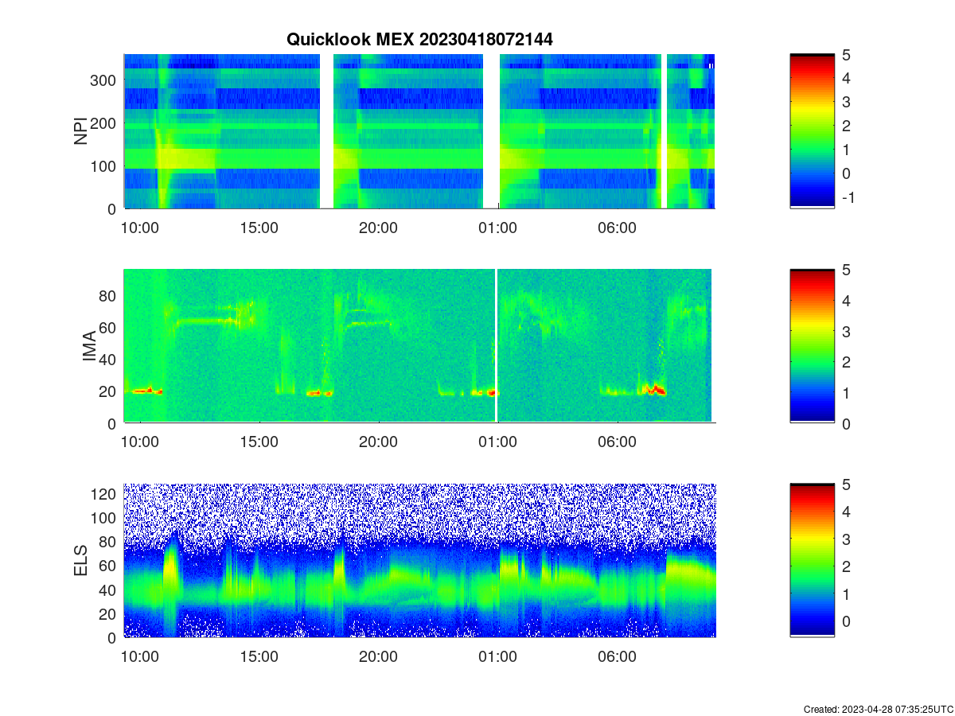Click the NPI colorbar
This screenshot has width=955, height=716.
(813, 131)
